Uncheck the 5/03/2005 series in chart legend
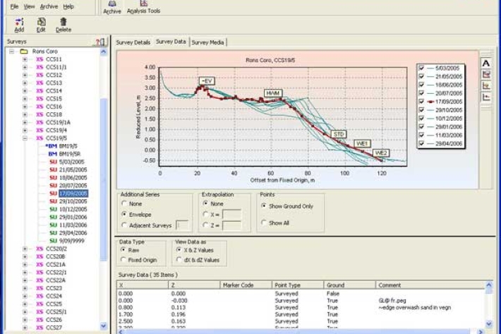The image size is (501, 334). 421,68
